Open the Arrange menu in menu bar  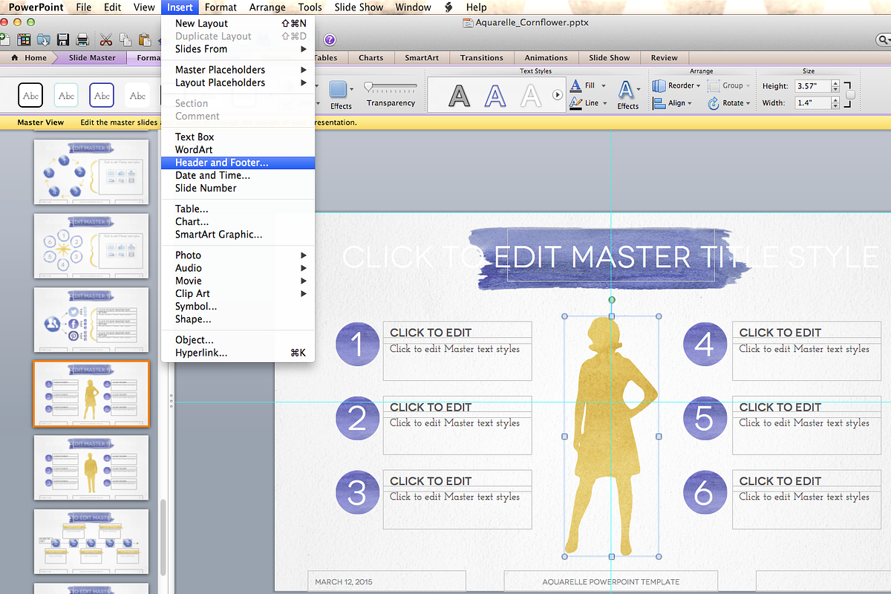[x=267, y=7]
